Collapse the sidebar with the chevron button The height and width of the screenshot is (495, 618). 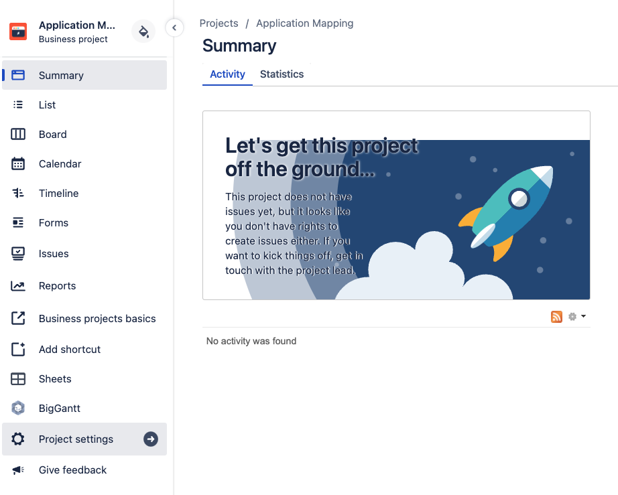coord(174,27)
